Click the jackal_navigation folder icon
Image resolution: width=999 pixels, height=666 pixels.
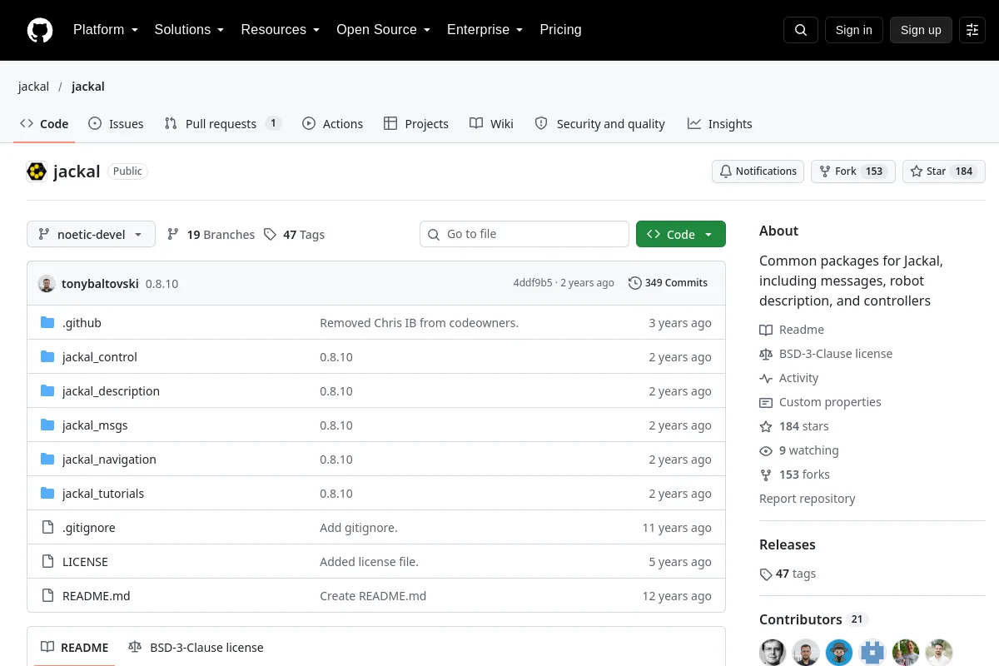(47, 460)
